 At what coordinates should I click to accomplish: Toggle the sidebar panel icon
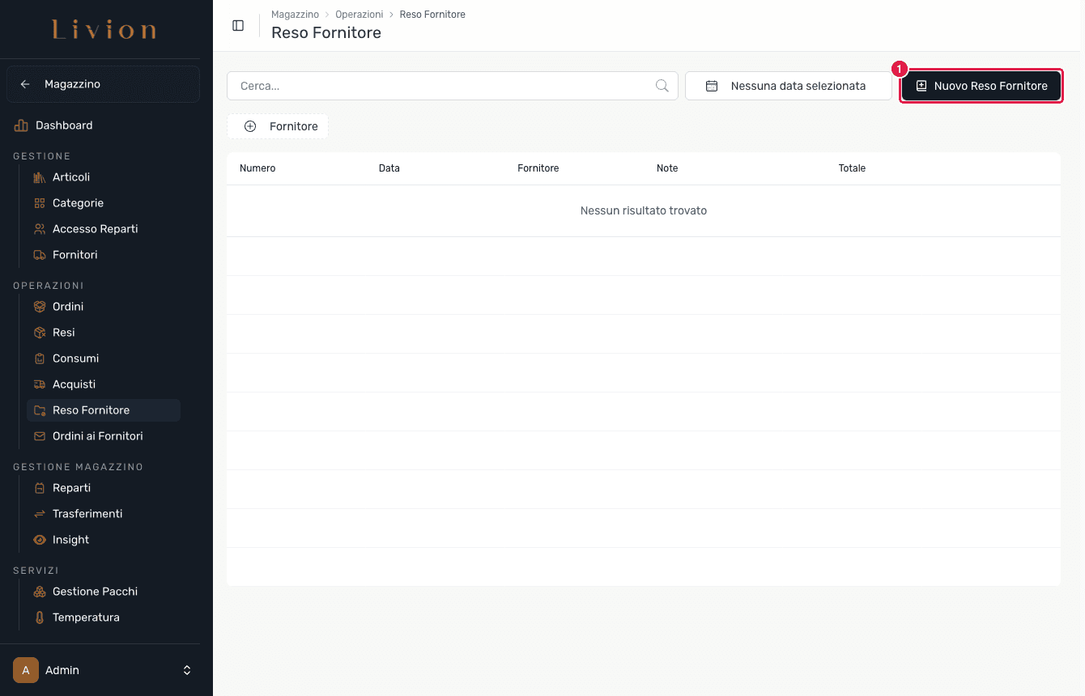pos(238,25)
